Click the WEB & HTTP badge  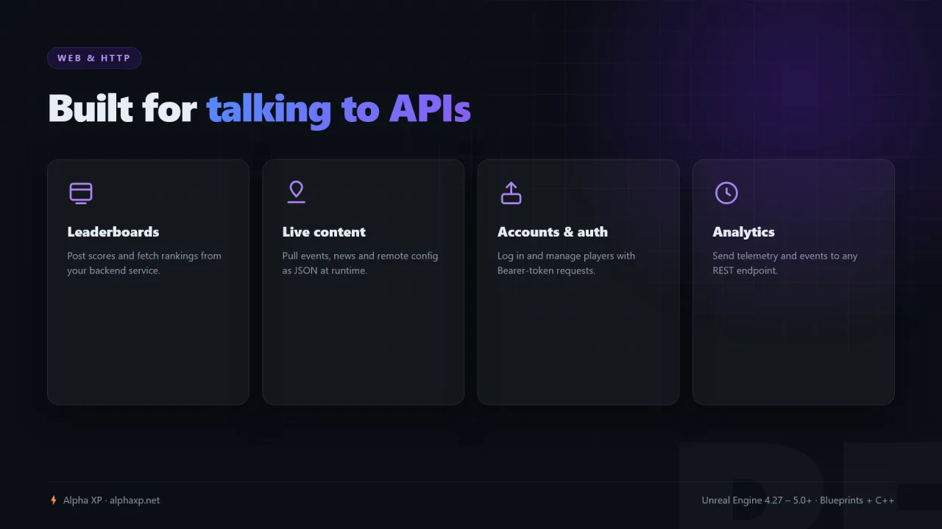(94, 58)
